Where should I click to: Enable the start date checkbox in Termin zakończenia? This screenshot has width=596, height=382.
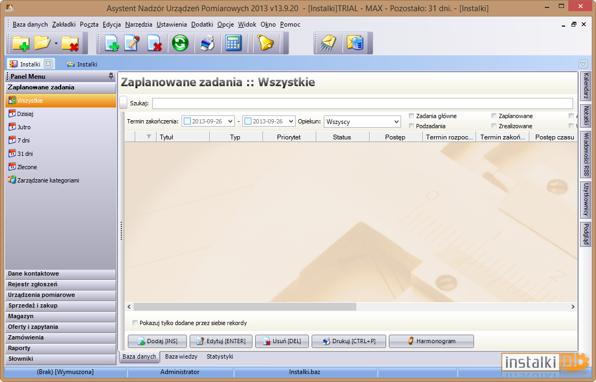click(187, 121)
